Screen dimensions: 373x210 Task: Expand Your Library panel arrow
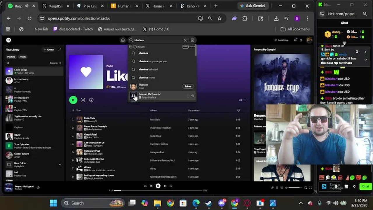pyautogui.click(x=60, y=50)
